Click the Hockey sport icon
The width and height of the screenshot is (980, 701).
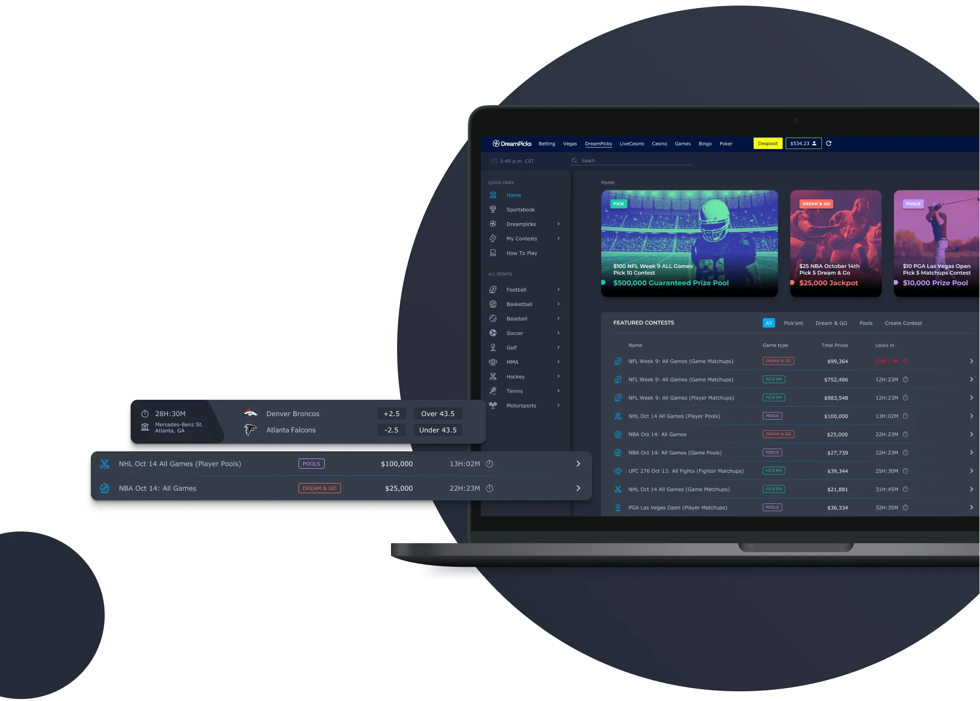pyautogui.click(x=493, y=376)
